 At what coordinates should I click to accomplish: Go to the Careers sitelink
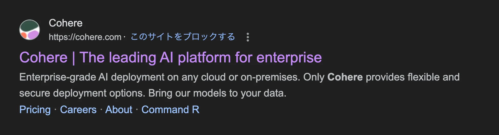pos(78,110)
